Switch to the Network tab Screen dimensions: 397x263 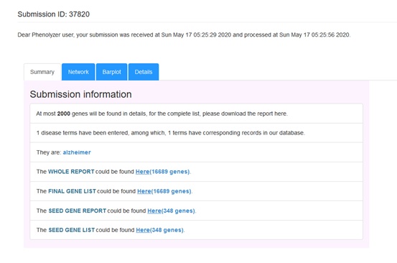78,72
